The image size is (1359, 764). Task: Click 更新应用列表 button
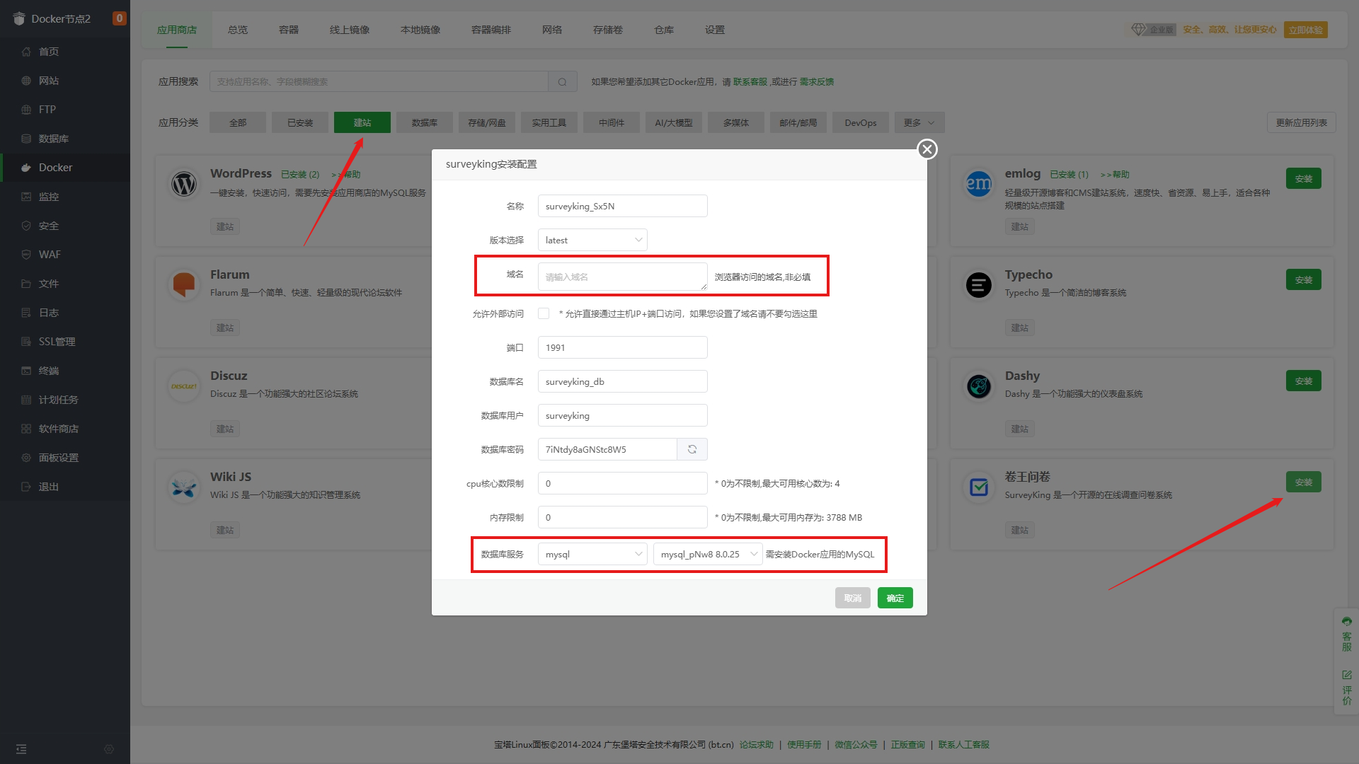(x=1302, y=122)
